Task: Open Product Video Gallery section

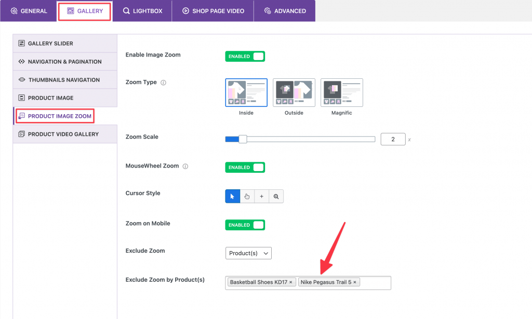Action: point(65,134)
